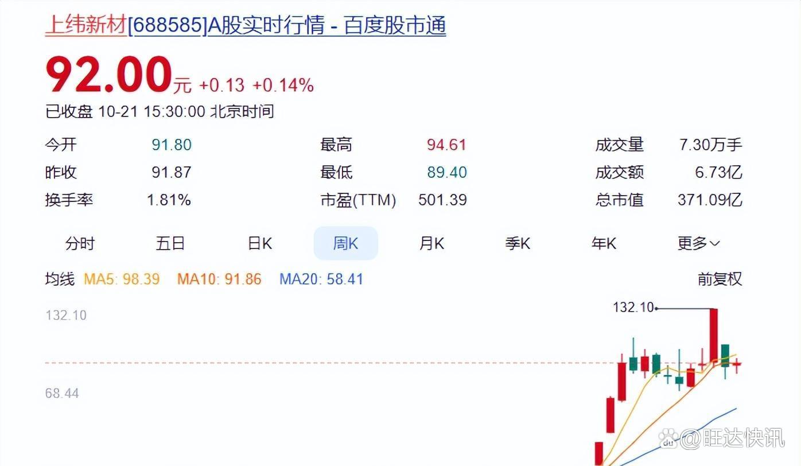Select the 年K yearly chart tab

(604, 243)
